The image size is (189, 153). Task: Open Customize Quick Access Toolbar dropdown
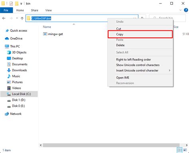click(x=21, y=4)
